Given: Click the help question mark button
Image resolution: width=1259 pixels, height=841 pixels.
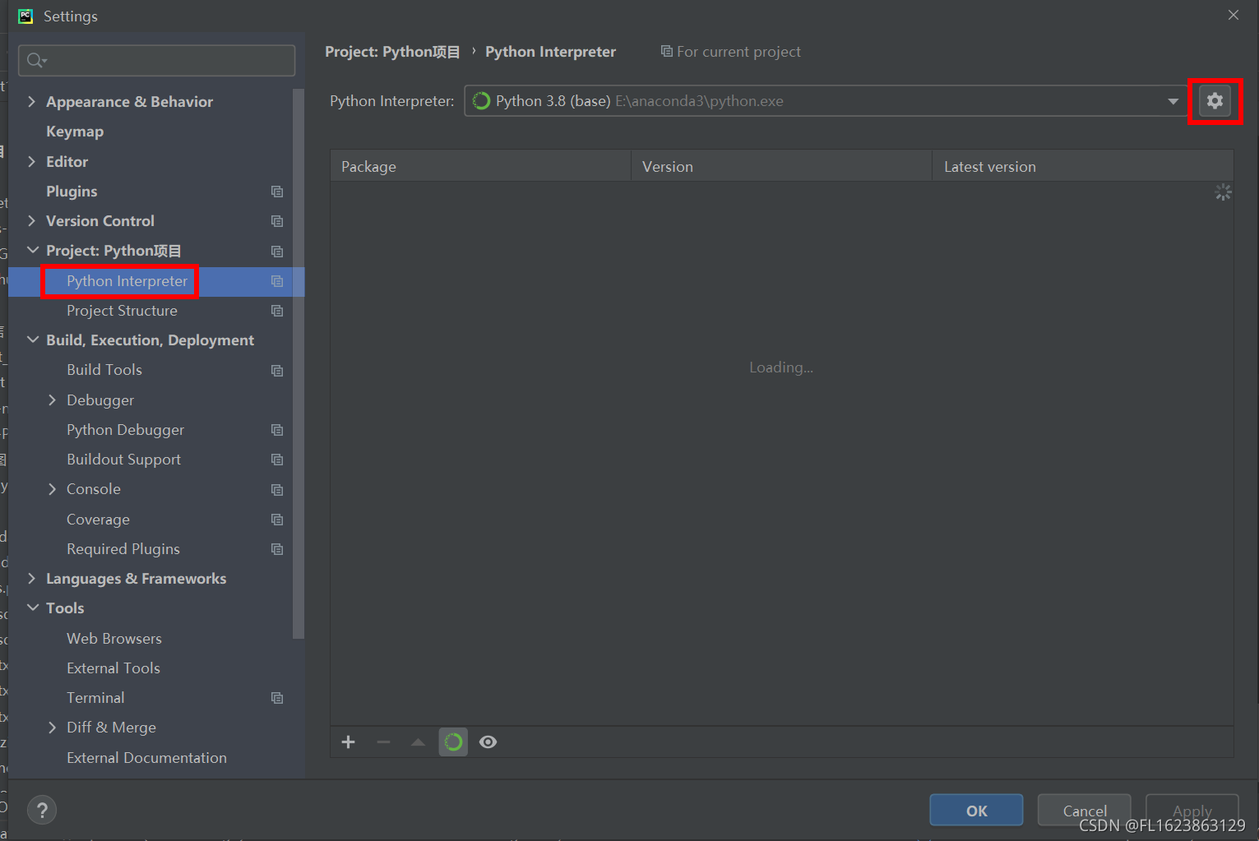Looking at the screenshot, I should (42, 810).
